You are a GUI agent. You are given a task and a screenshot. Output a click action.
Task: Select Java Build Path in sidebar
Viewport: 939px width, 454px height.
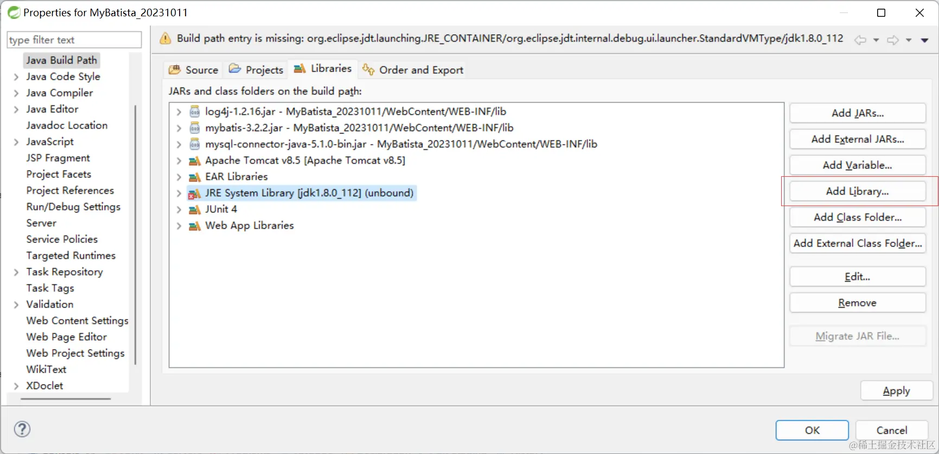click(x=61, y=60)
